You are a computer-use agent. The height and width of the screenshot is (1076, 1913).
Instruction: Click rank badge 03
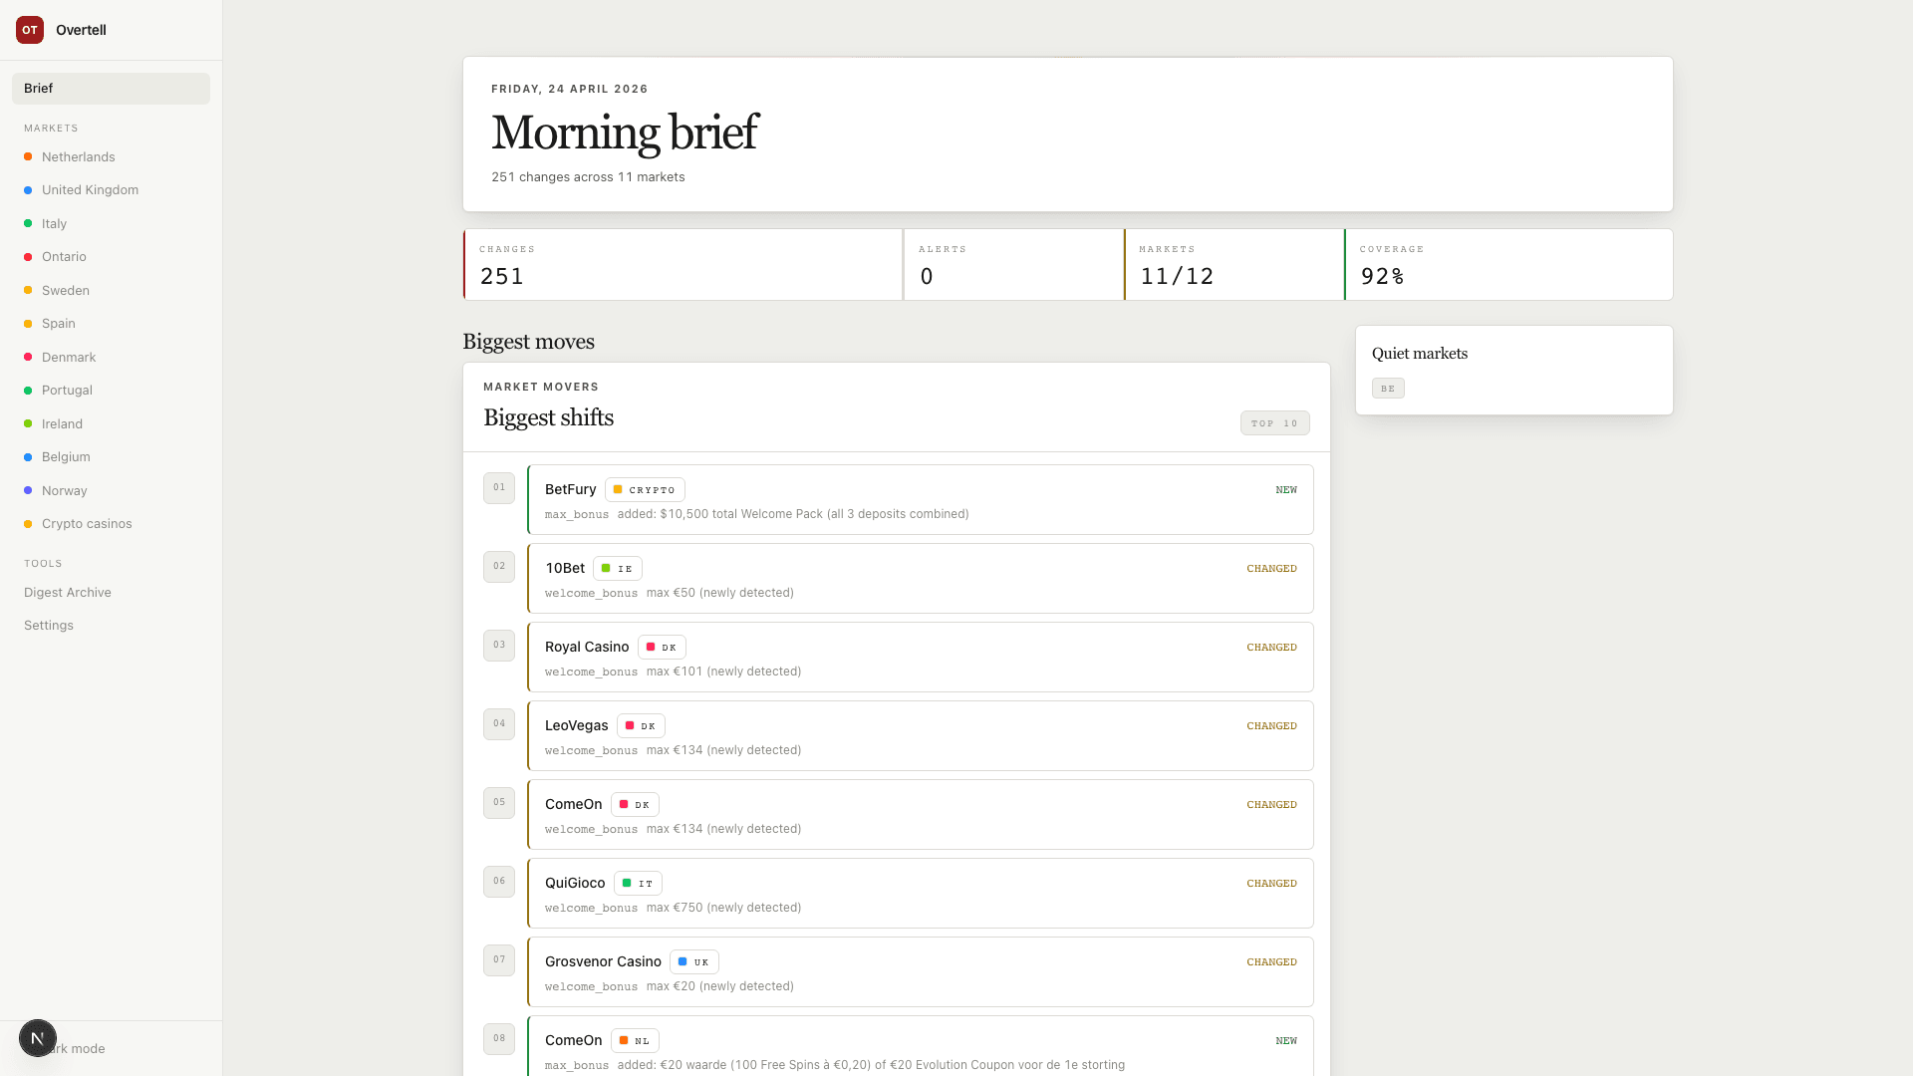(499, 646)
